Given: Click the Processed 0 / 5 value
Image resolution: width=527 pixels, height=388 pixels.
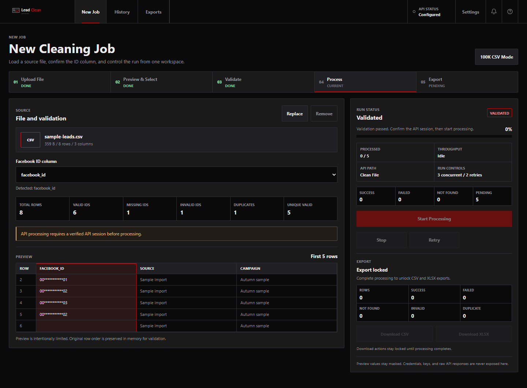Looking at the screenshot, I should [365, 156].
